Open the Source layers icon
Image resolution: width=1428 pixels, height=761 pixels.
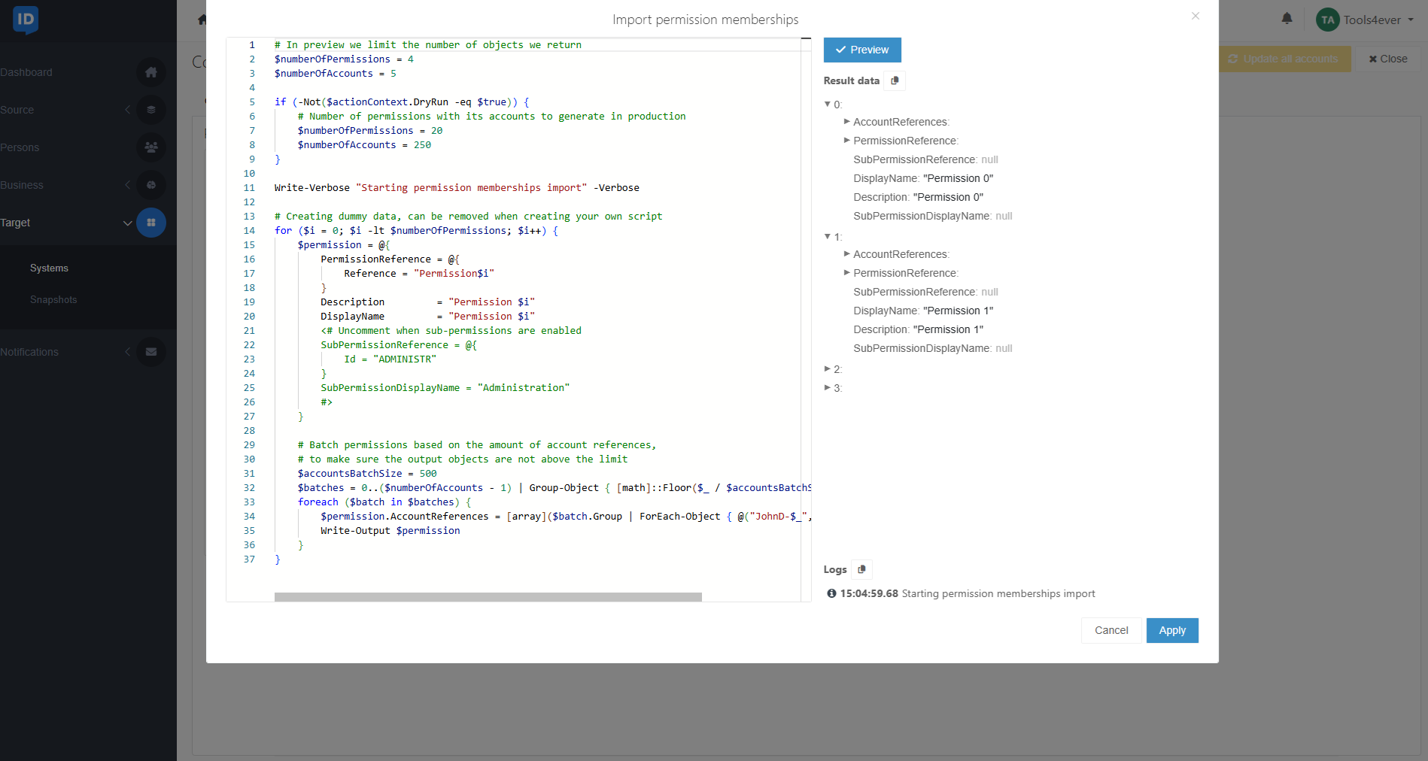151,110
